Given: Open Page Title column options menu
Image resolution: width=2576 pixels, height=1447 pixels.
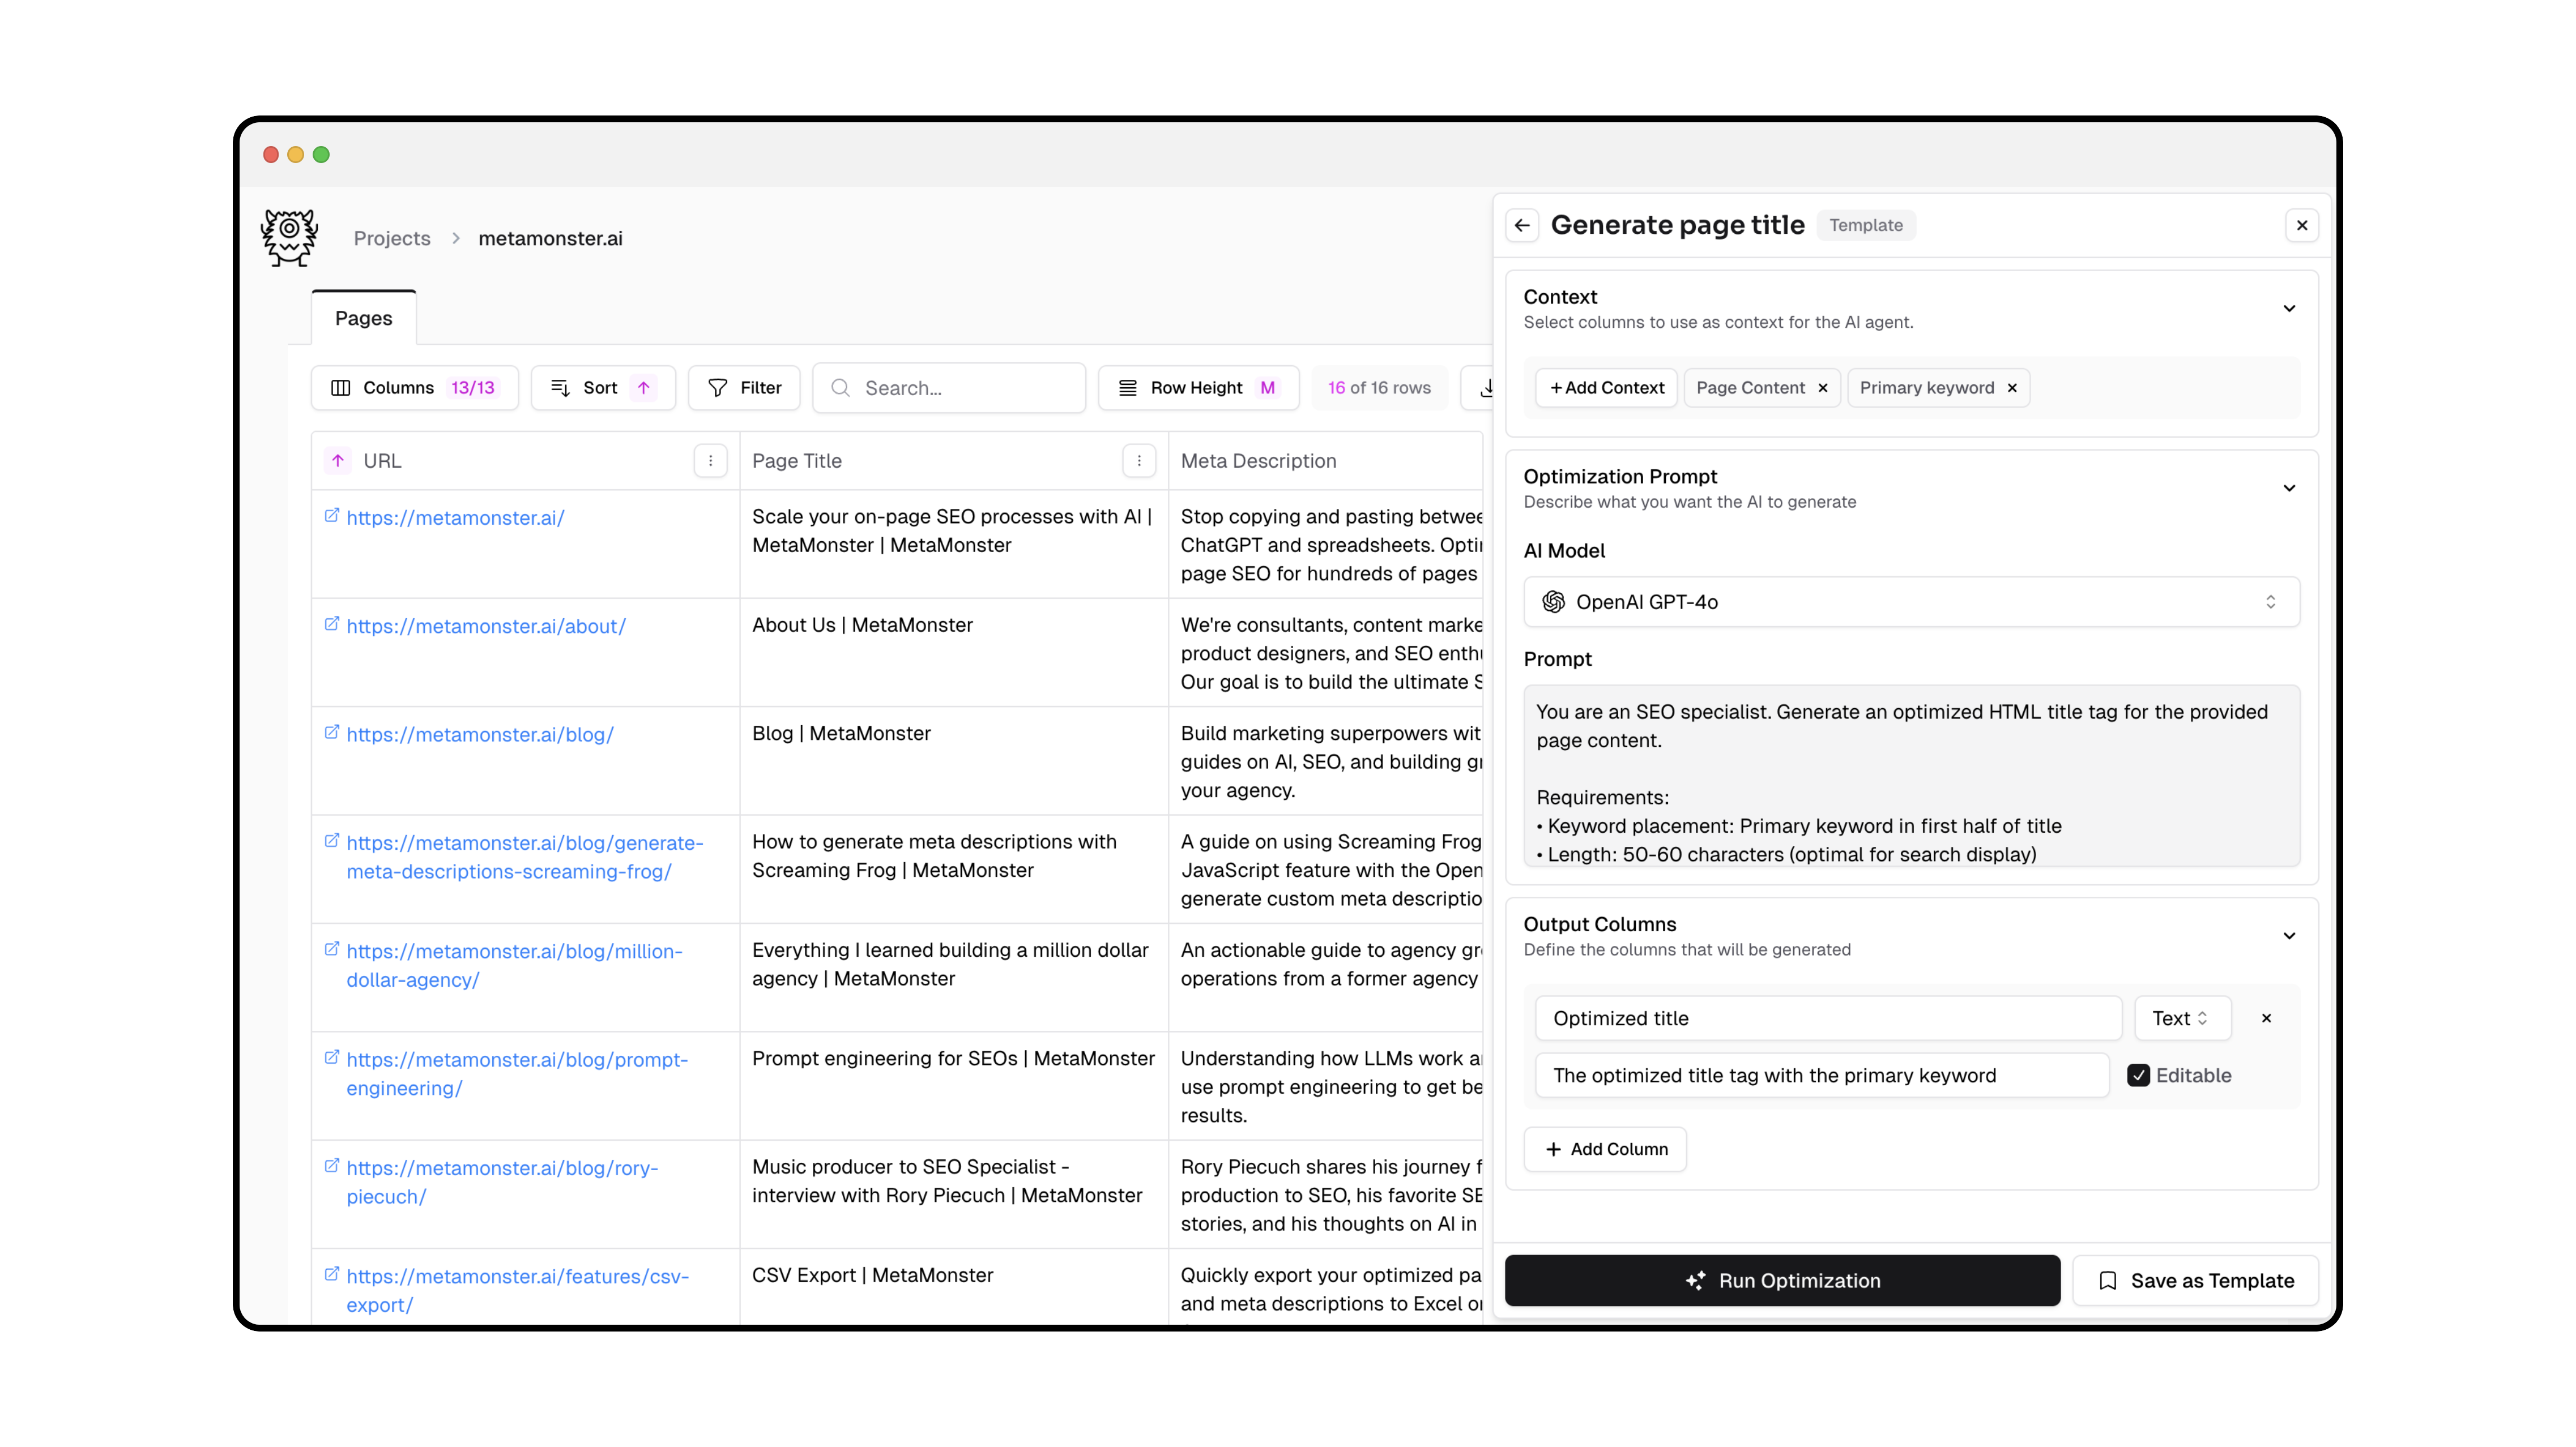Looking at the screenshot, I should tap(1139, 461).
